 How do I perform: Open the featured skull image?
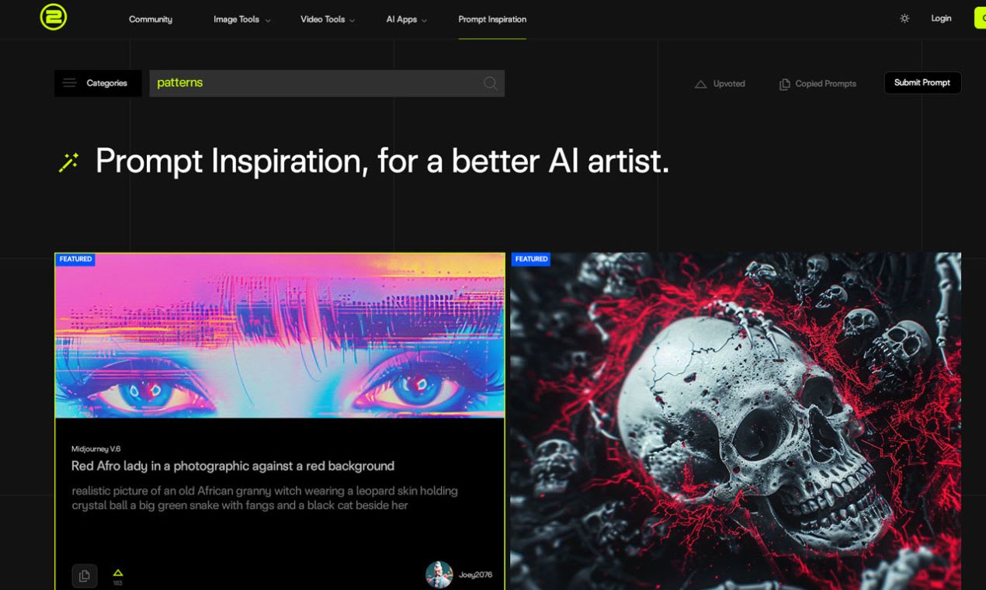[735, 421]
